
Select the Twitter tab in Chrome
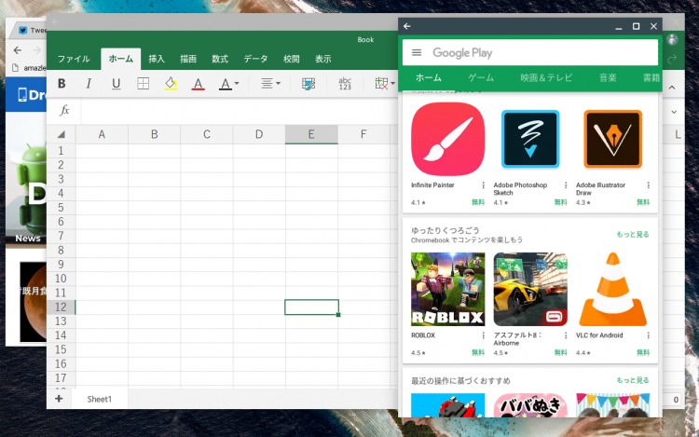31,31
